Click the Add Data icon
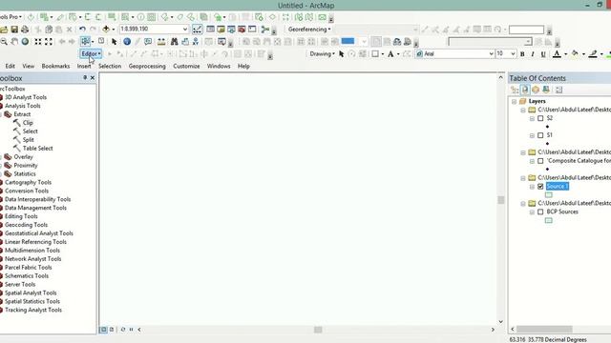 [106, 30]
